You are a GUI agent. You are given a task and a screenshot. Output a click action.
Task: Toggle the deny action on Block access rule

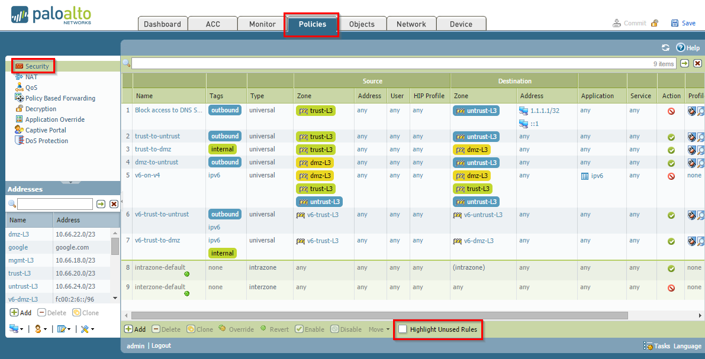tap(671, 111)
